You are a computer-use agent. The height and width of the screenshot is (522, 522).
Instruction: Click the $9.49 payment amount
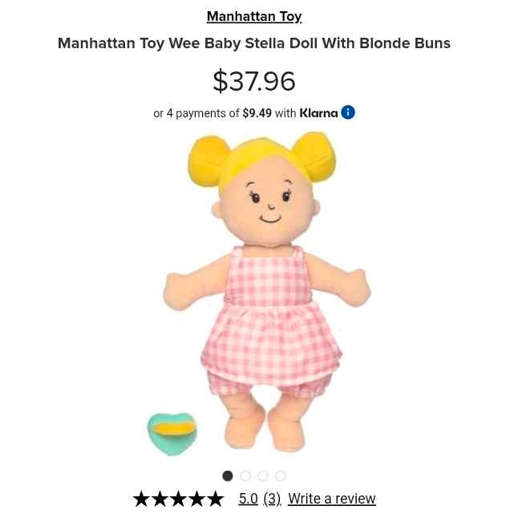tap(257, 113)
